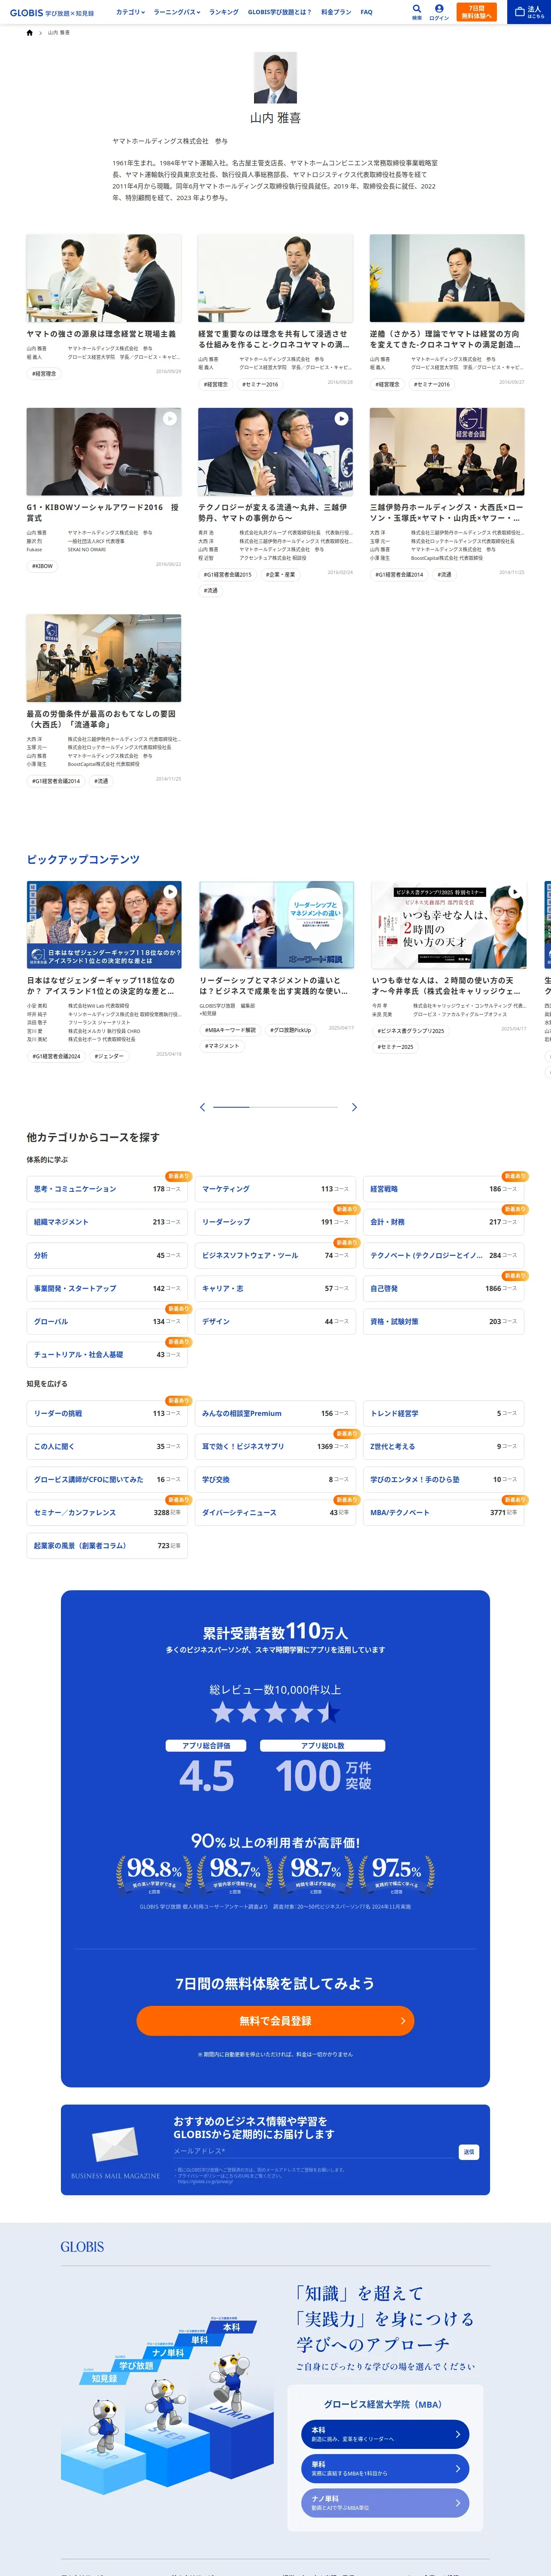Open 三越伊勢丹ホールディングス・大西氏 article thumbnail
The height and width of the screenshot is (2576, 551).
[x=447, y=452]
